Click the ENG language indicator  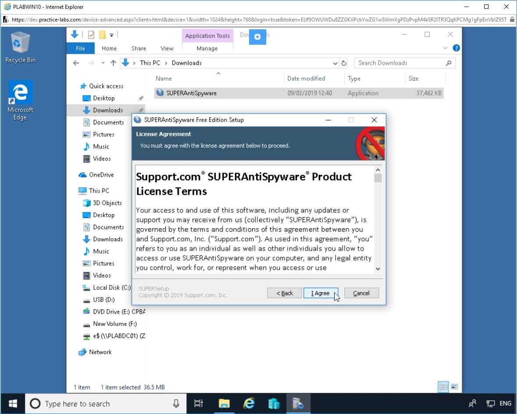[x=506, y=403]
